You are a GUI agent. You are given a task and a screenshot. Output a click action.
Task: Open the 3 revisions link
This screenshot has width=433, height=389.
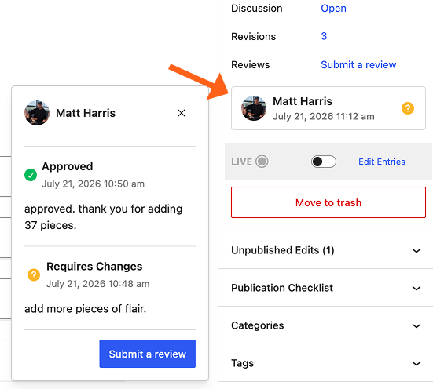point(324,36)
